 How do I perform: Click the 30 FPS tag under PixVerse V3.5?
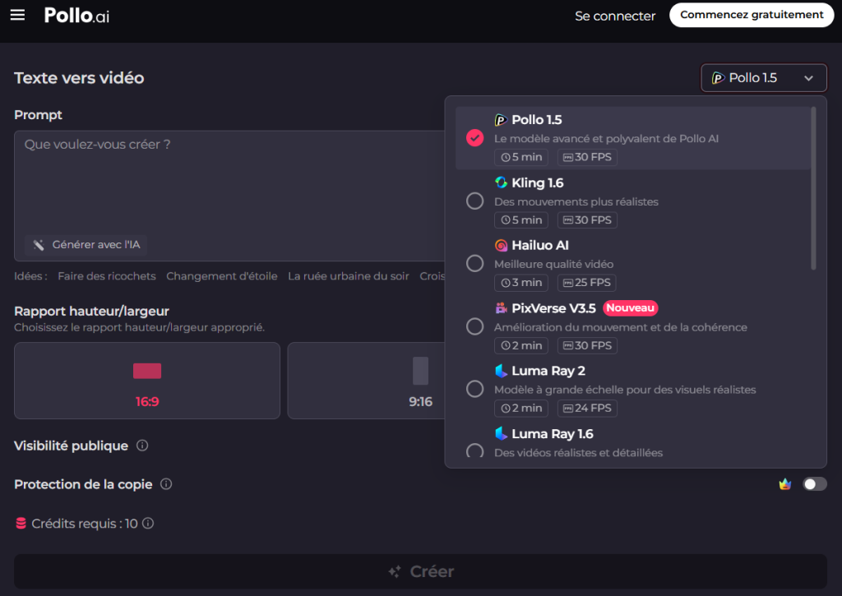pos(587,346)
